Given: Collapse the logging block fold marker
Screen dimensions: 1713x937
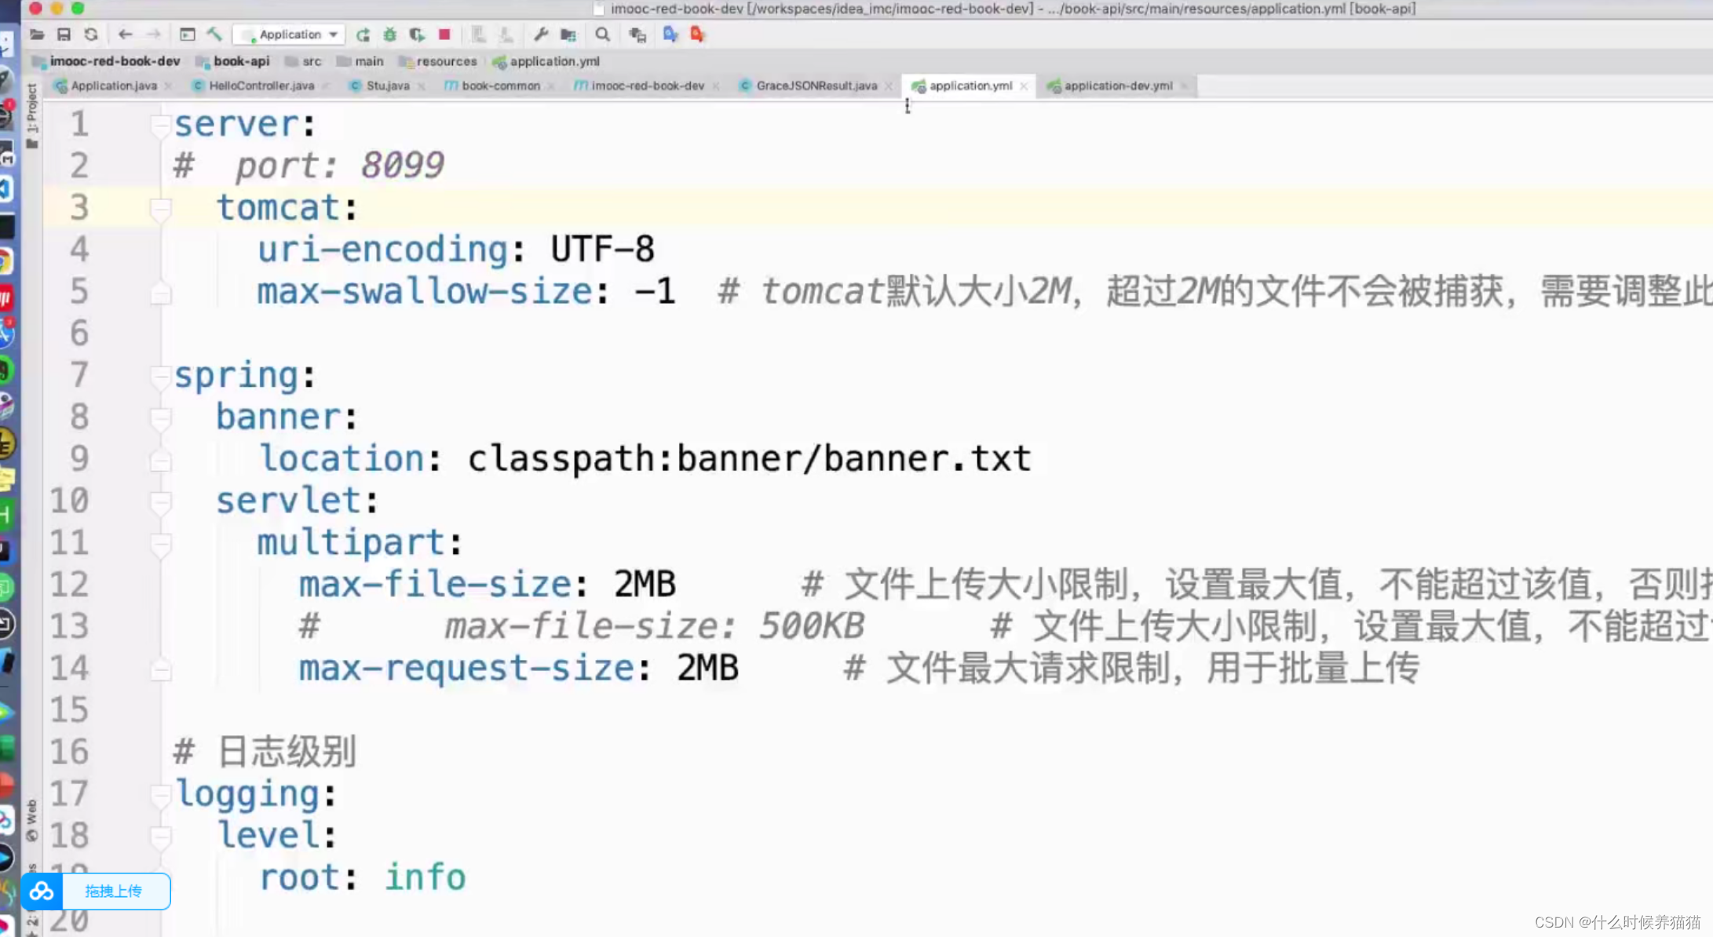Looking at the screenshot, I should coord(160,794).
